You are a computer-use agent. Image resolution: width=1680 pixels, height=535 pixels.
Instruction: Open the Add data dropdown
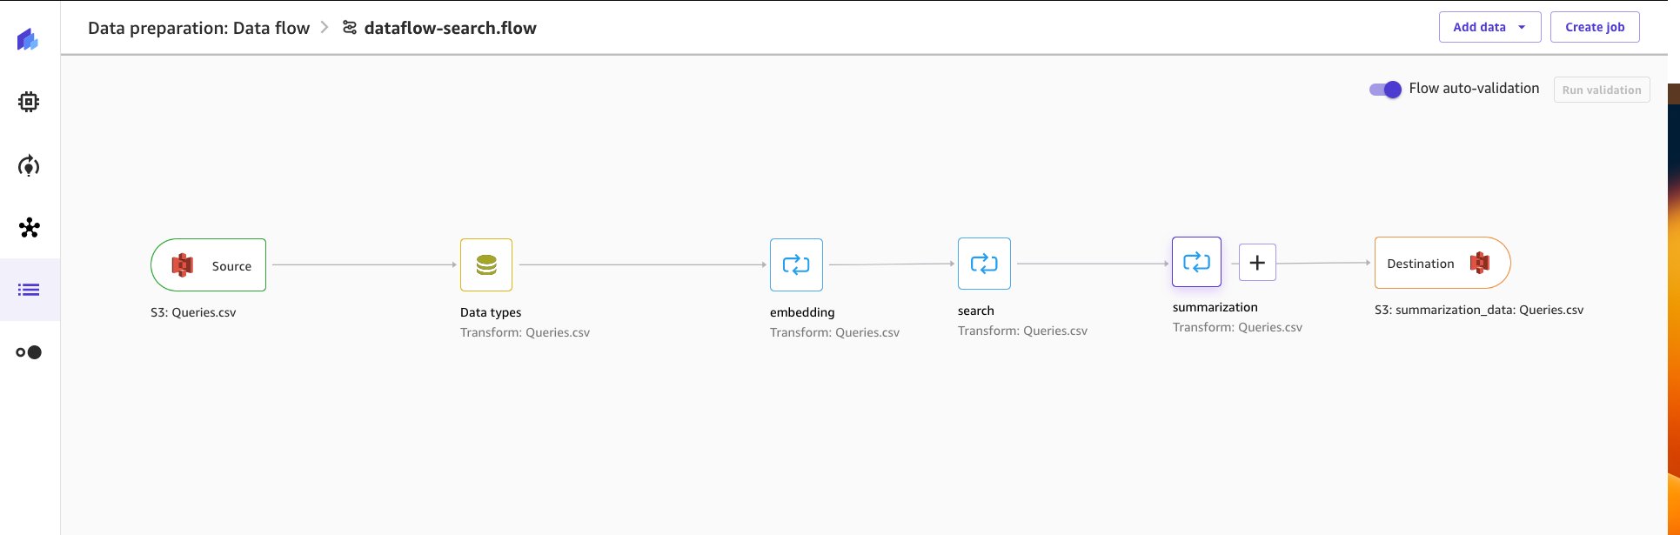[x=1489, y=27]
